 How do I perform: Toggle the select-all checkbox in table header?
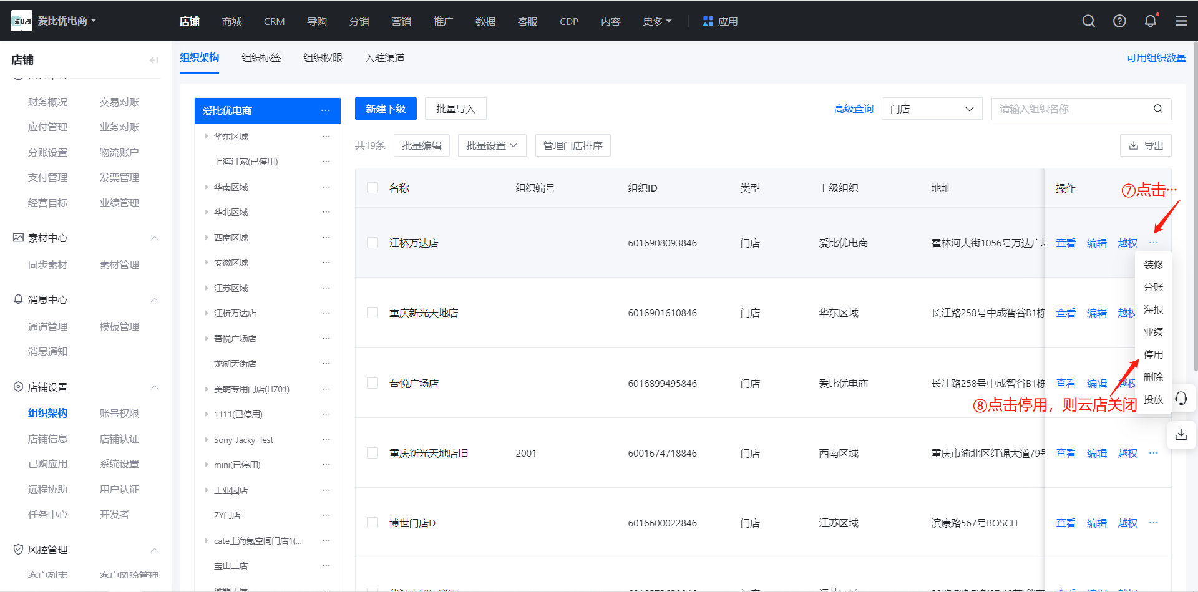[x=373, y=188]
